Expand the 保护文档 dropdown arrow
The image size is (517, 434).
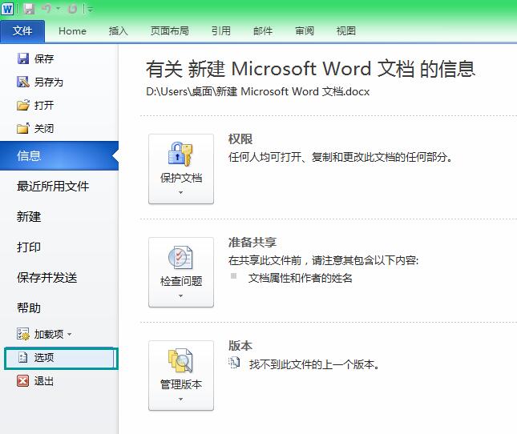coord(180,193)
